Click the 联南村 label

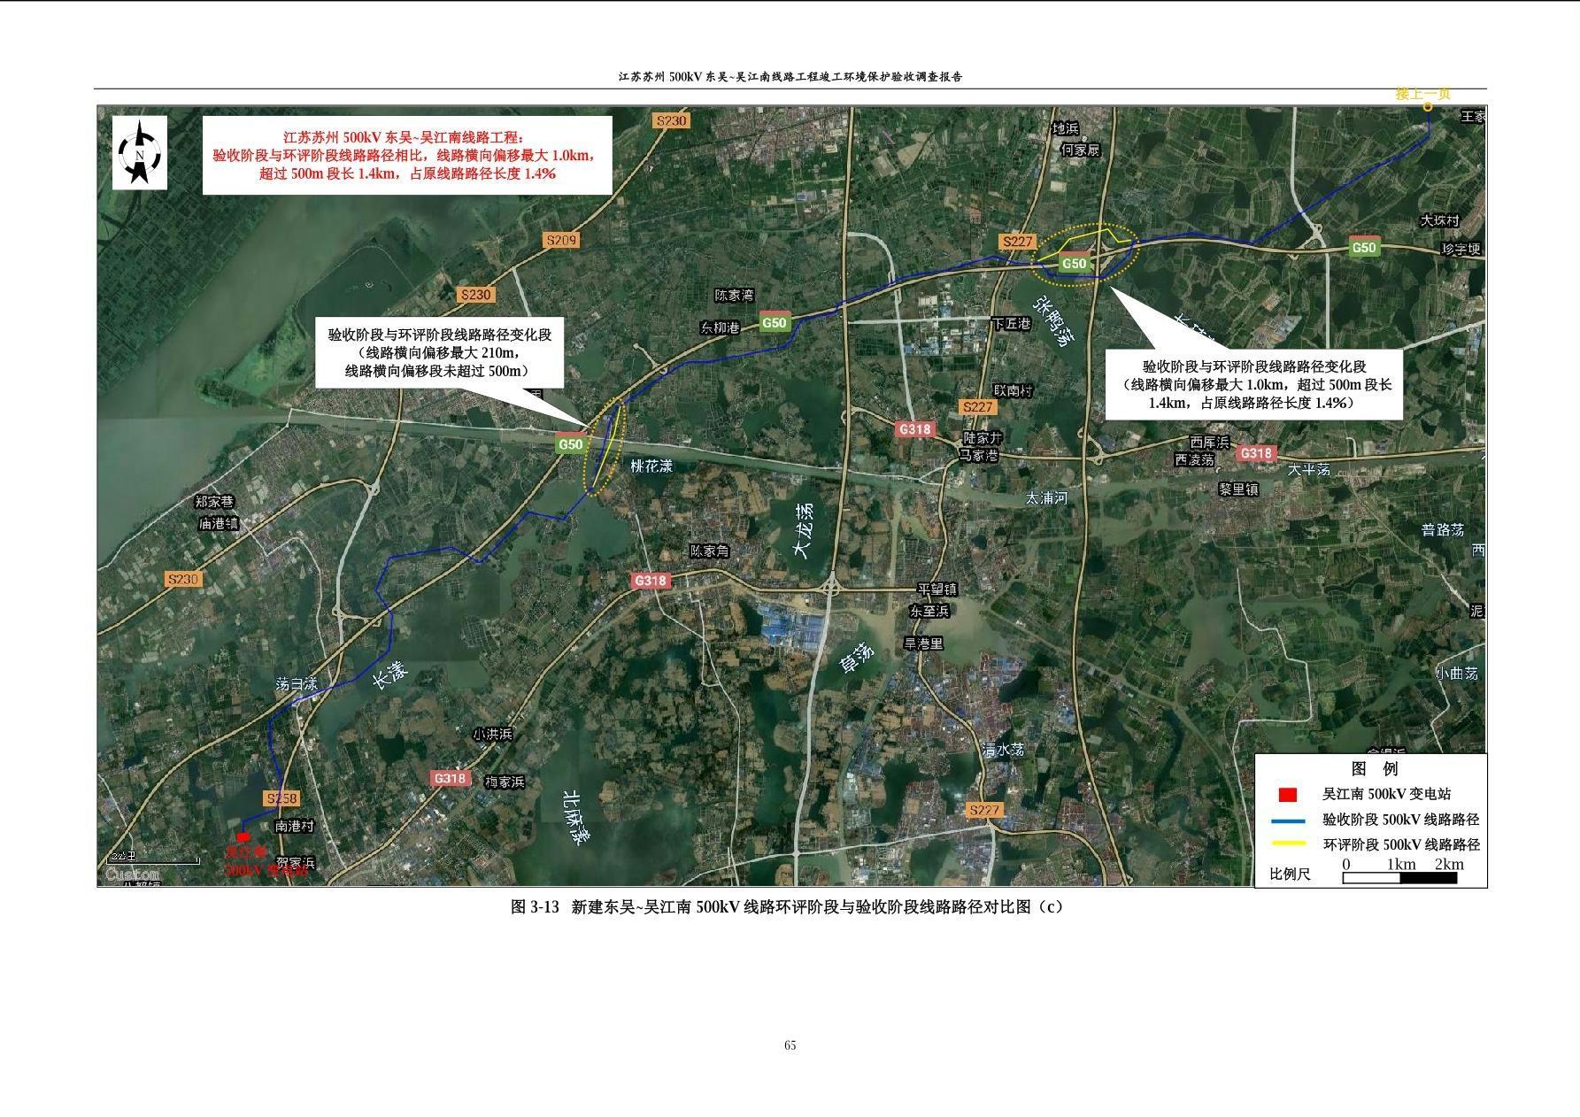click(x=1013, y=390)
